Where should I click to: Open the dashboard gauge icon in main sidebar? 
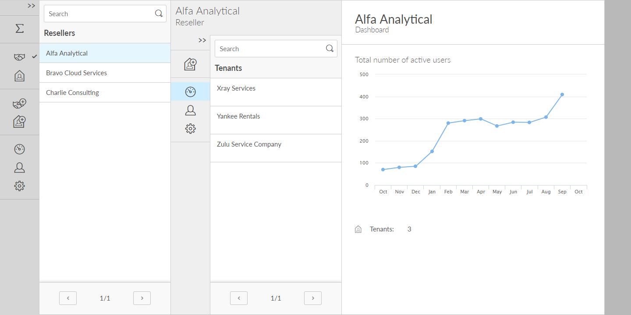coord(19,149)
